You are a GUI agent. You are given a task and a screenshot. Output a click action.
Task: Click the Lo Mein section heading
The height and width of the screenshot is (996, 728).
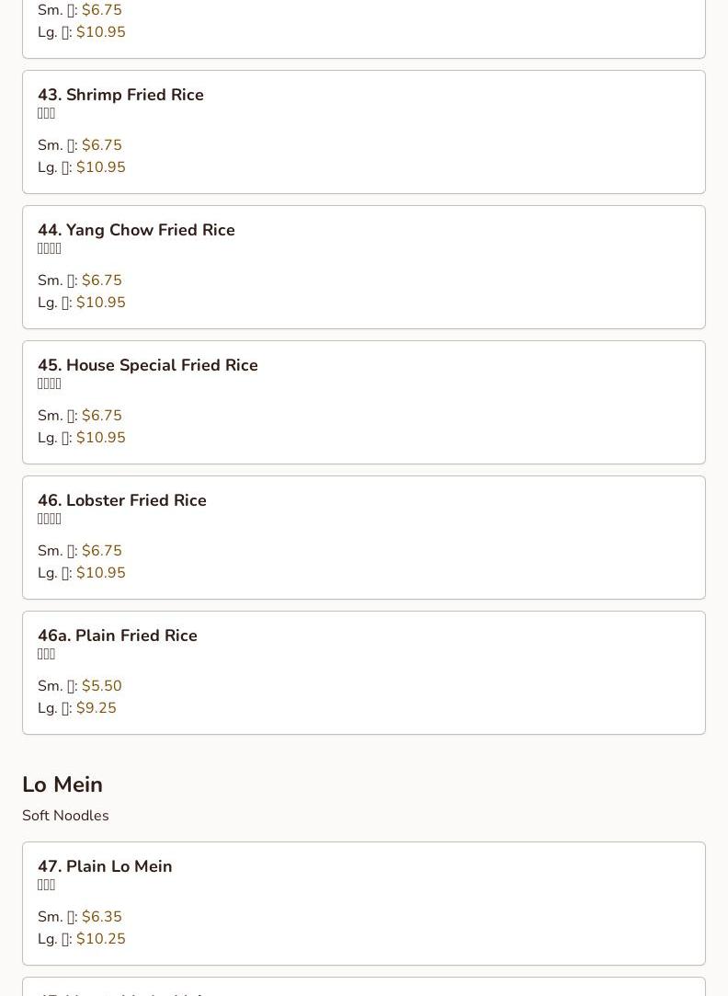[63, 784]
